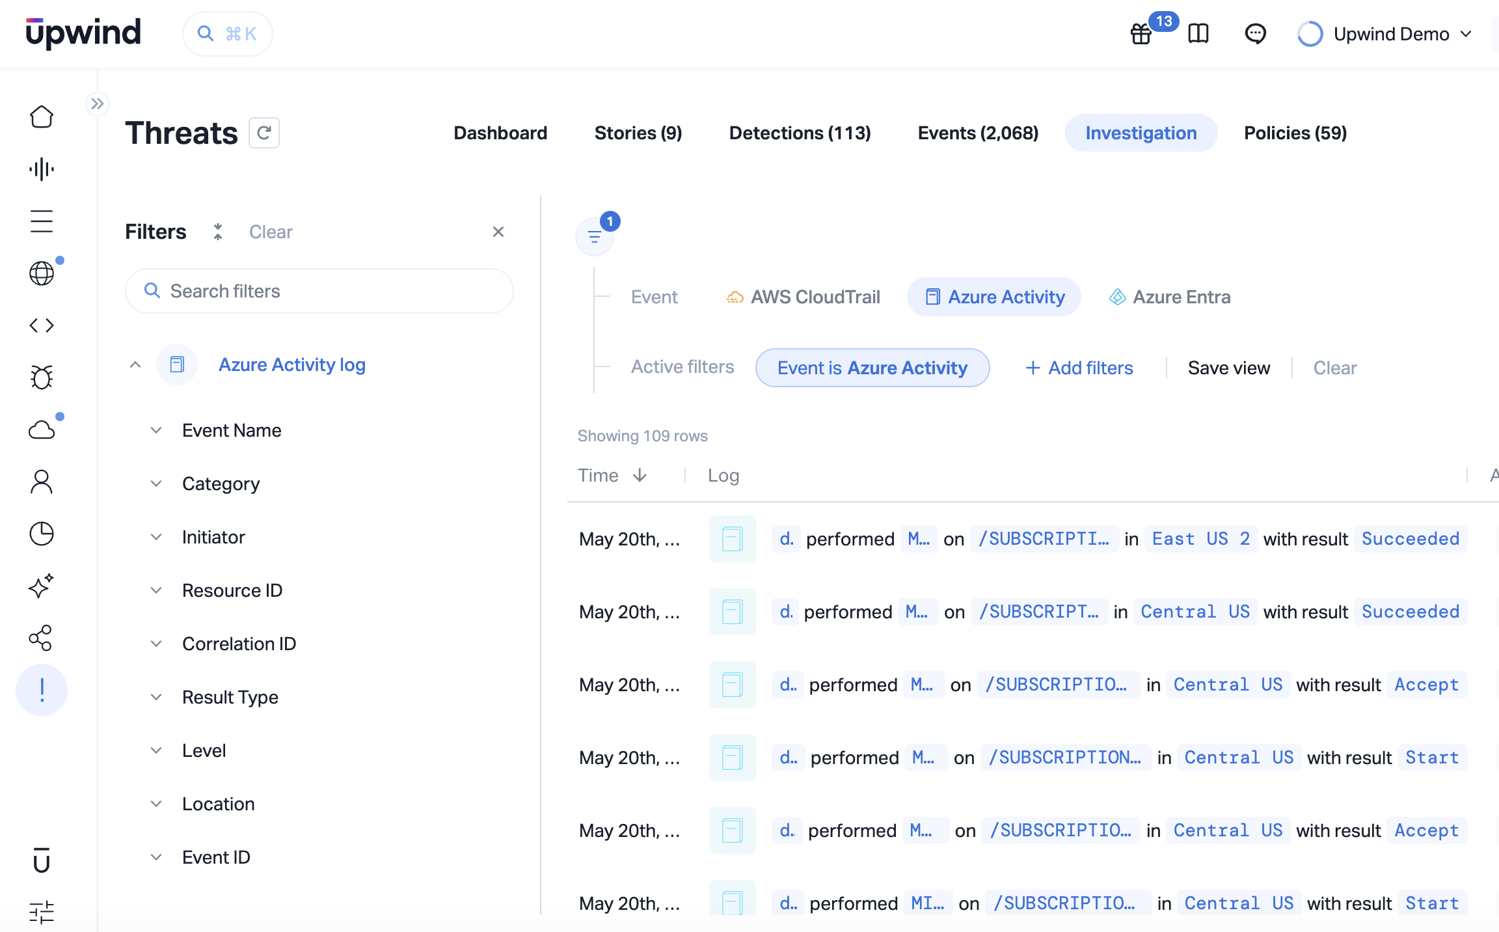This screenshot has height=932, width=1499.
Task: Expand the Result Type filter
Action: click(156, 697)
